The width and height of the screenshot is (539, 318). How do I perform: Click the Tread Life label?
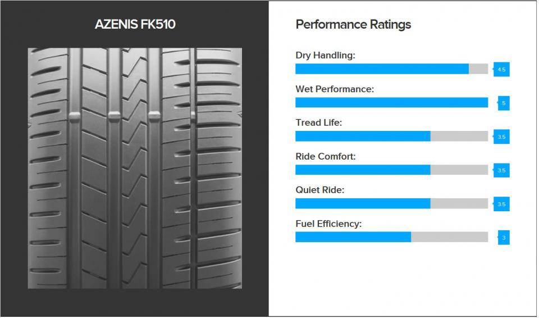click(319, 123)
